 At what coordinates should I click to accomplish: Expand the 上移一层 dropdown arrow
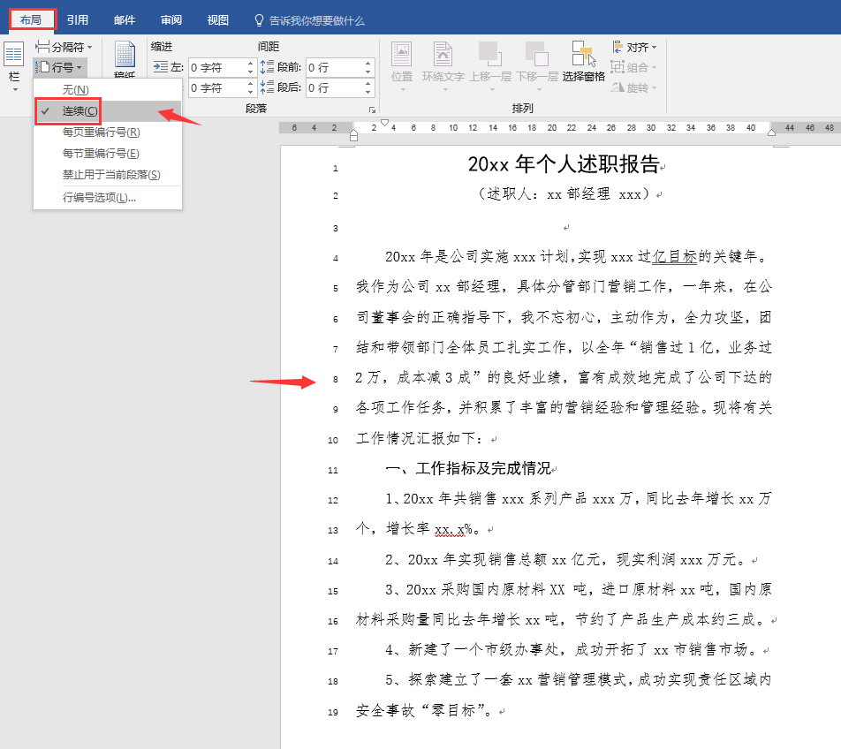[x=492, y=89]
